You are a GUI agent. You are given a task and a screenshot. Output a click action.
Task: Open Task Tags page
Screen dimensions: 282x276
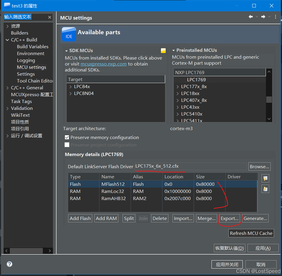tap(21, 101)
